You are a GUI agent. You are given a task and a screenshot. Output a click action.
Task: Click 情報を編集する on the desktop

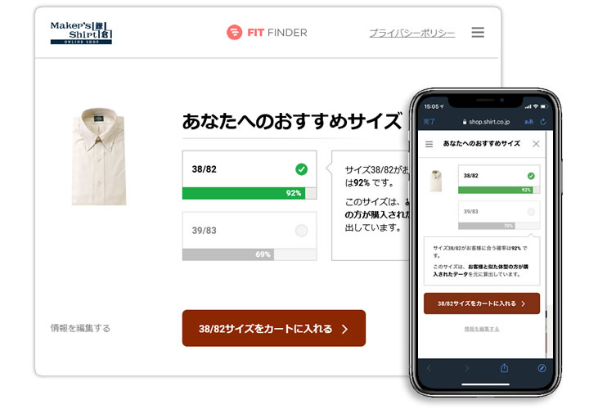[x=80, y=328]
